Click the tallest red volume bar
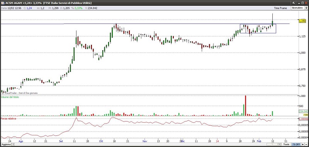The height and width of the screenshot is (147, 309). [246, 106]
